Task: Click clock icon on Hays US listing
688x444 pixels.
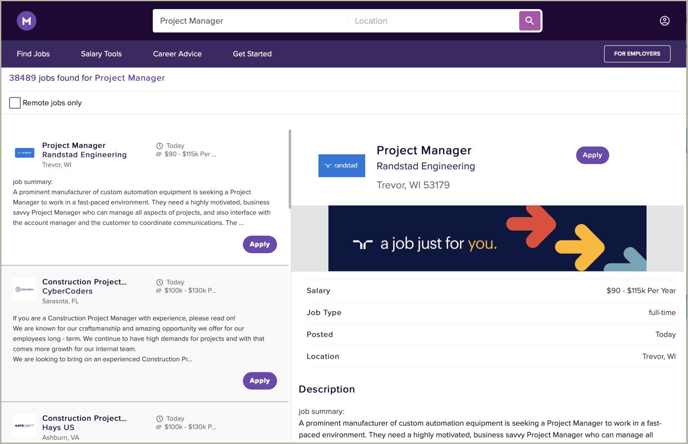Action: (x=159, y=418)
